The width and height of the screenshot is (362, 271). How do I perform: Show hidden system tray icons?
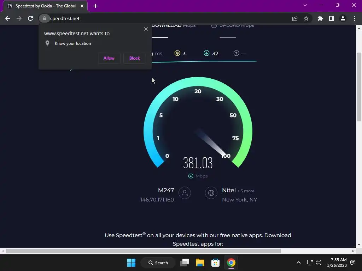click(x=298, y=263)
